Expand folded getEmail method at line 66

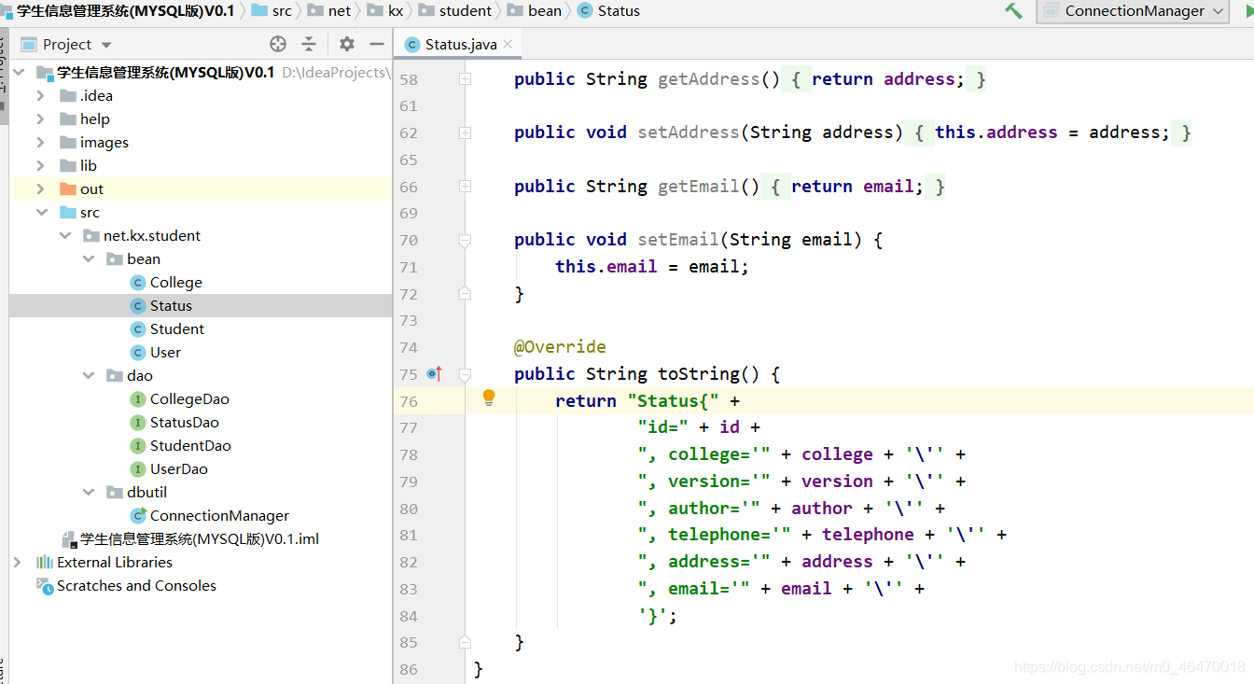(x=465, y=187)
